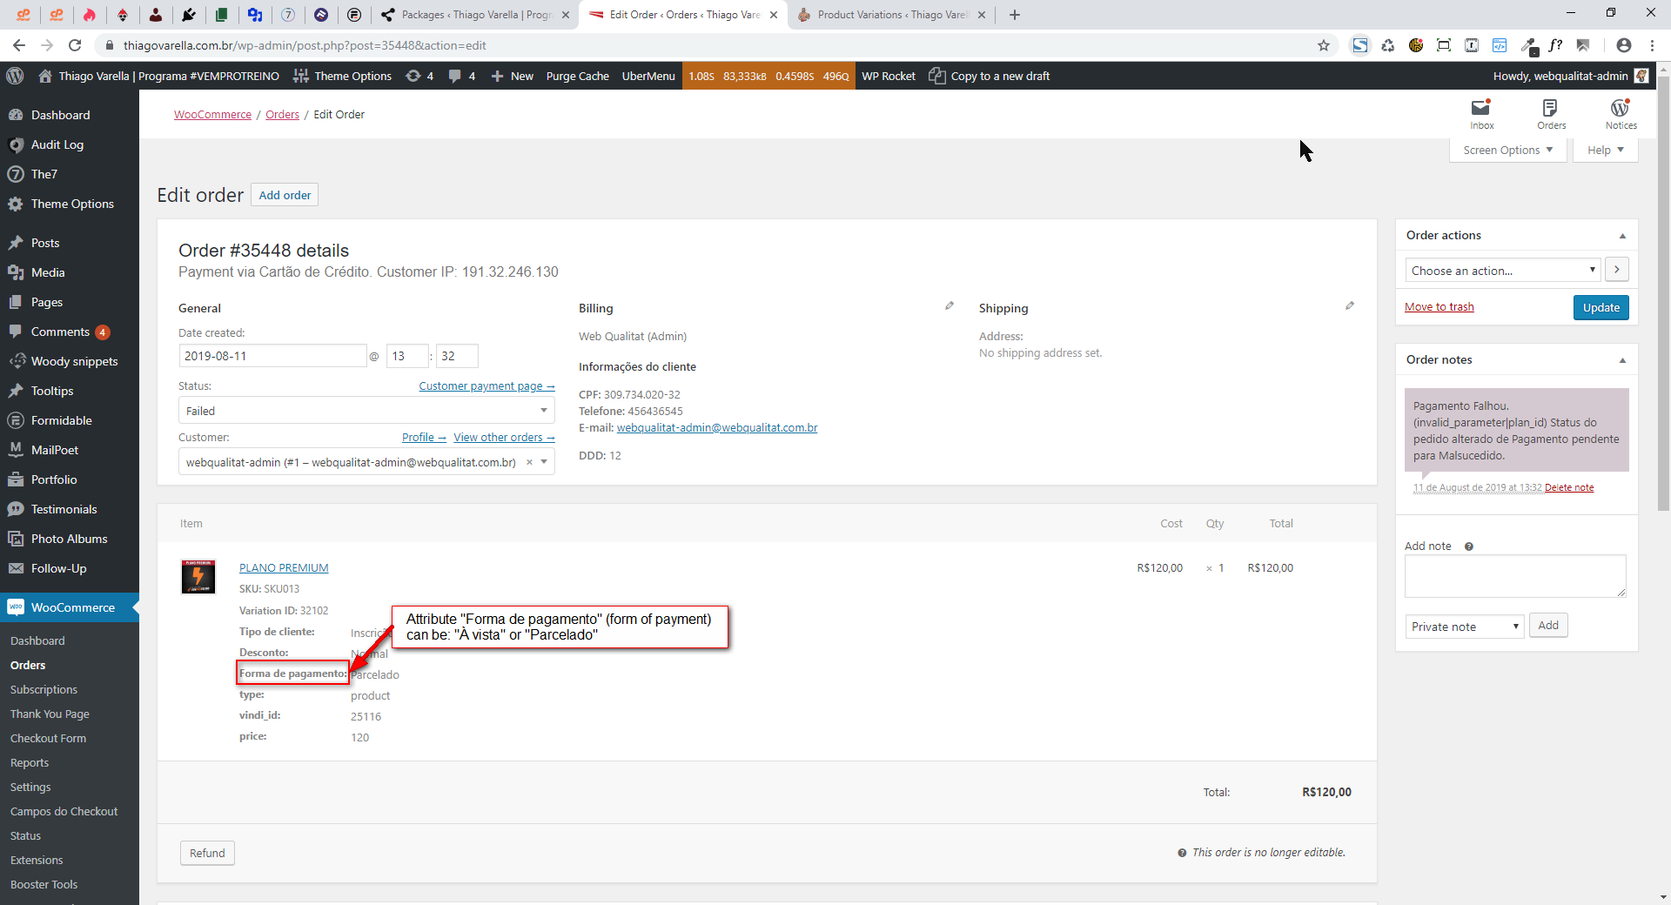Open the Status dropdown showing Failed

(366, 411)
